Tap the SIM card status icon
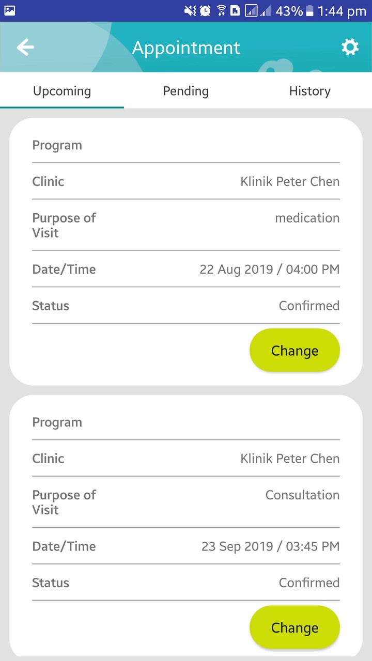Screen dimensions: 372x661 [x=235, y=11]
